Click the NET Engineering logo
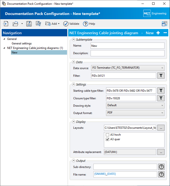 [x=155, y=13]
